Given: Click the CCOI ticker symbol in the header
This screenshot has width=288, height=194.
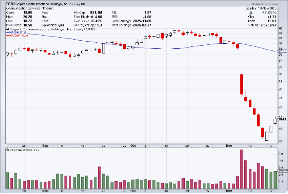Looking at the screenshot, I should pos(10,4).
